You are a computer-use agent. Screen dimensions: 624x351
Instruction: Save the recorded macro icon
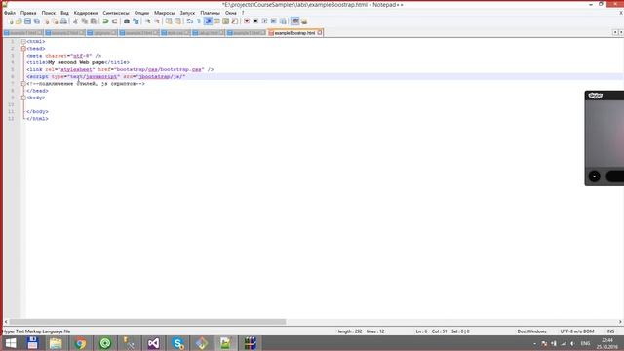coord(283,21)
